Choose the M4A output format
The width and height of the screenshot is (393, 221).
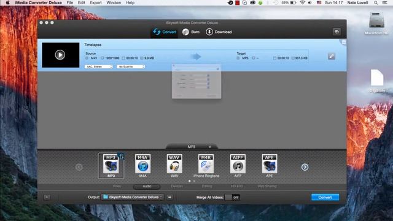[142, 164]
